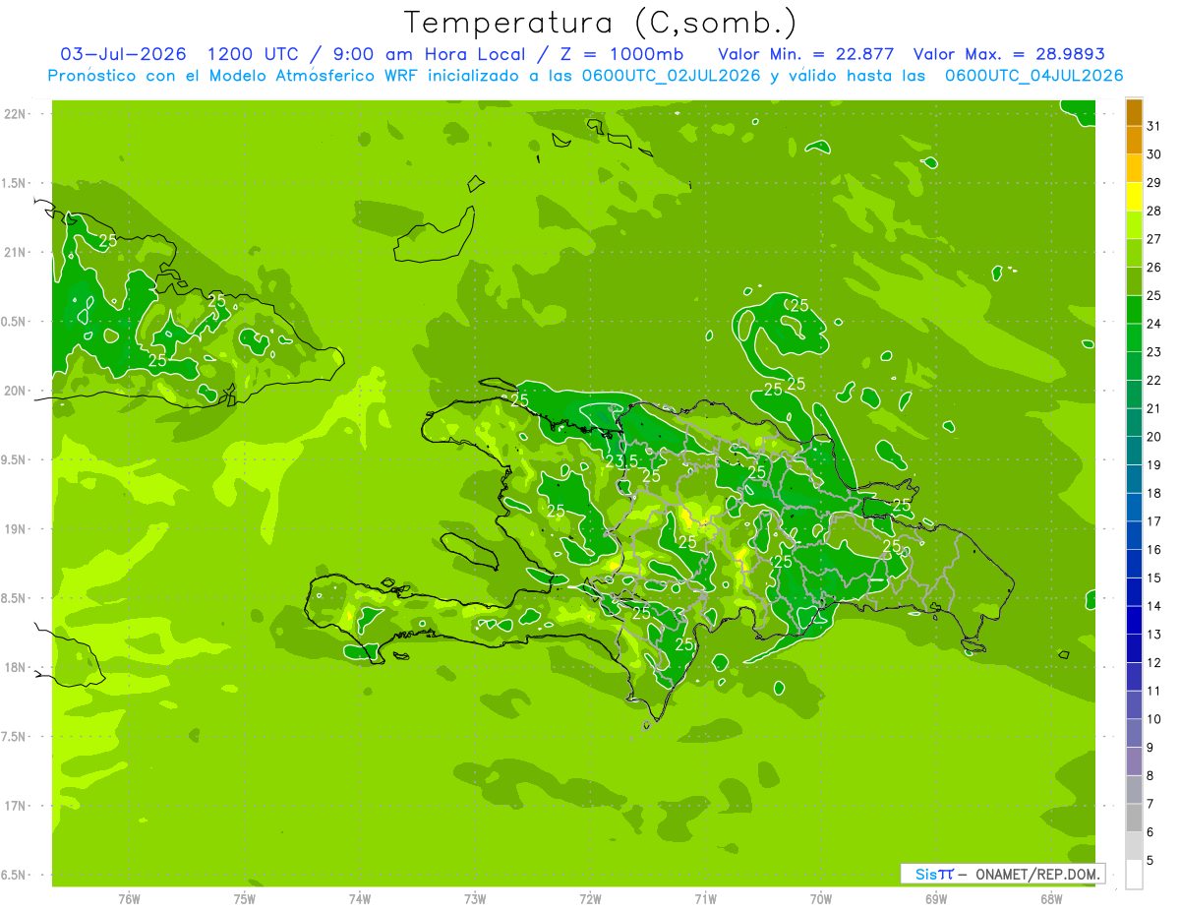This screenshot has height=912, width=1180.
Task: Click the '20N' latitude label
Action: coord(14,391)
